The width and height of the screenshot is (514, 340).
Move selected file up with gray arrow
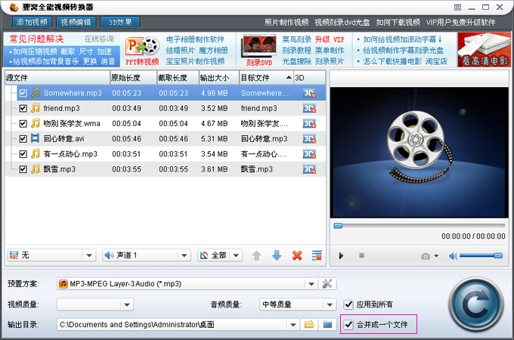click(257, 255)
